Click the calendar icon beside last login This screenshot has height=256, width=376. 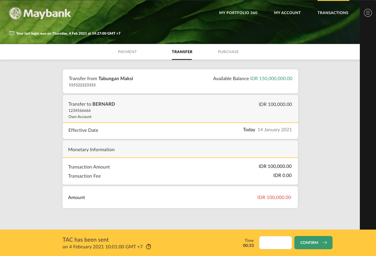click(11, 33)
